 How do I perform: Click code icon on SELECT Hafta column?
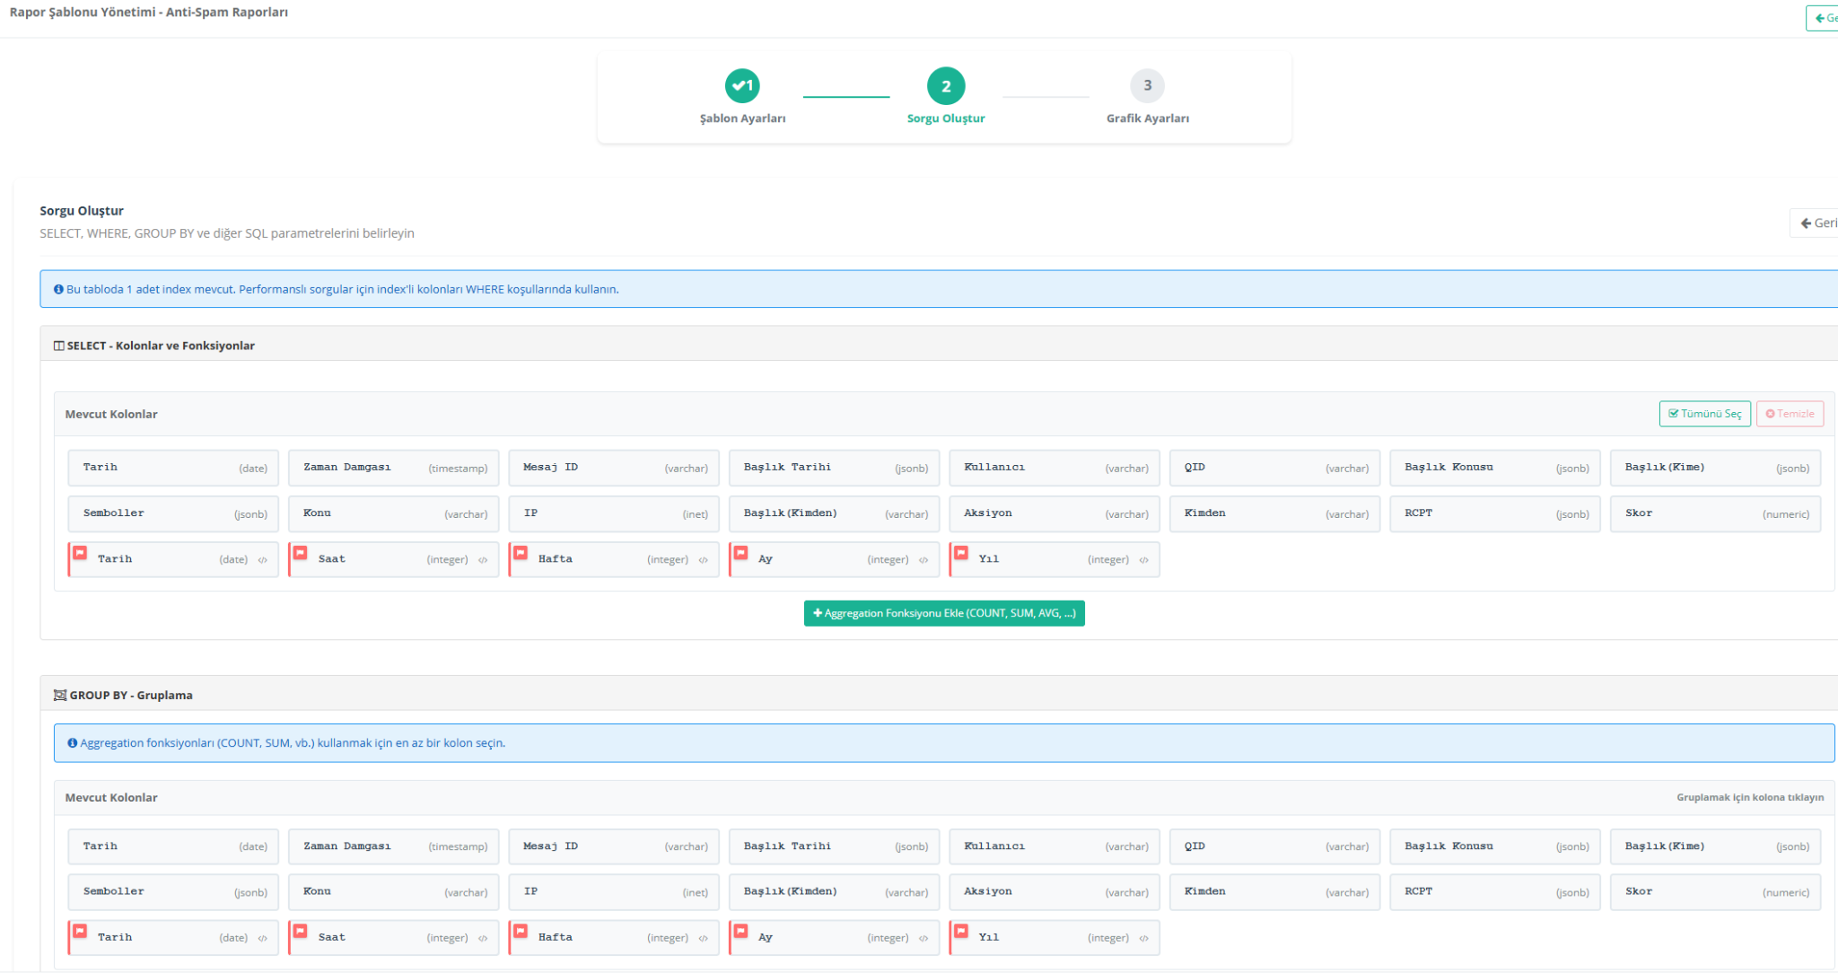(x=704, y=560)
